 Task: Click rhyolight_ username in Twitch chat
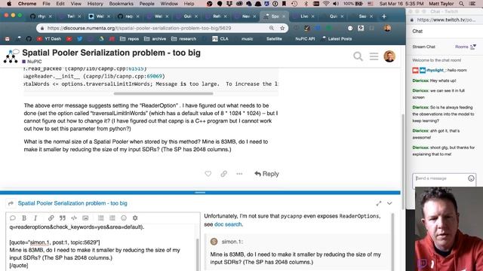tap(435, 70)
